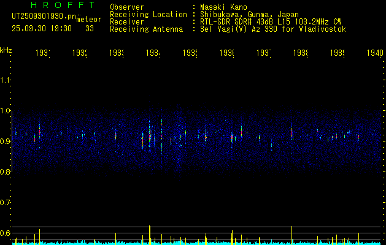
Task: Click 3el Yagi(V) Az 330 antenna text
Action: 273,29
